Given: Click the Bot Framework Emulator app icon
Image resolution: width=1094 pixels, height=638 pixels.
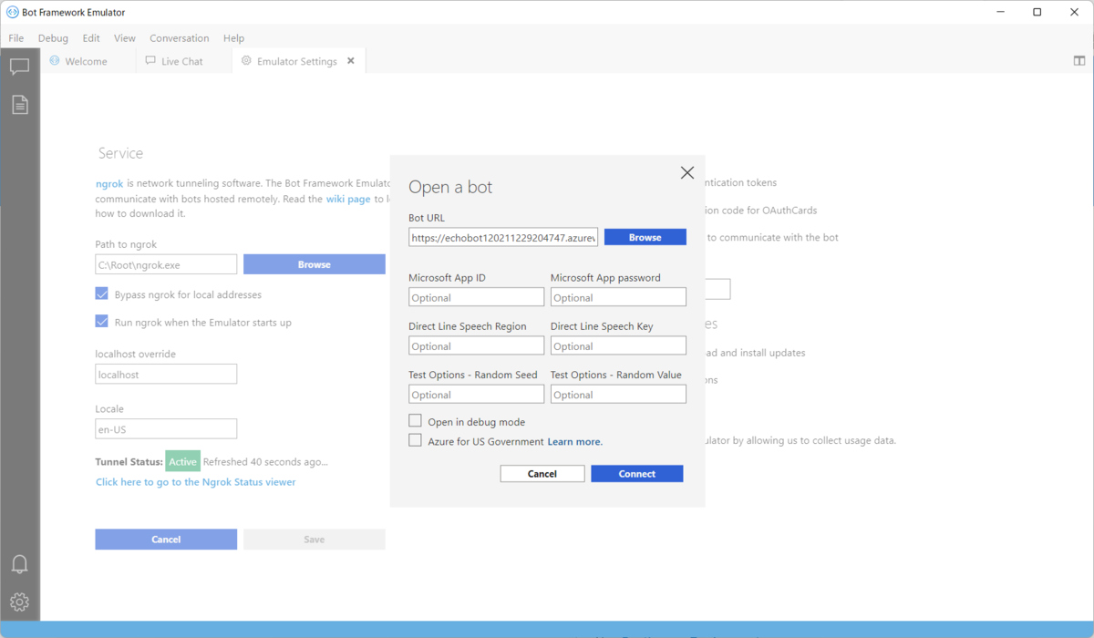Looking at the screenshot, I should (13, 13).
